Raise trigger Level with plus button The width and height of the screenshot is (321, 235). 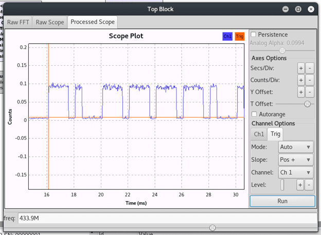pyautogui.click(x=300, y=185)
